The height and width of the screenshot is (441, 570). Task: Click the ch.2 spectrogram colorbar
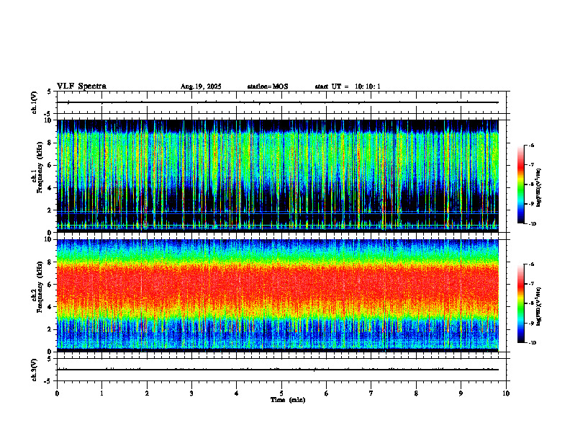[x=520, y=303]
